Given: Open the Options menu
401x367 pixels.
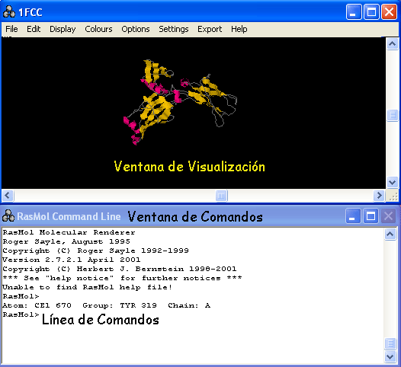Looking at the screenshot, I should 136,29.
